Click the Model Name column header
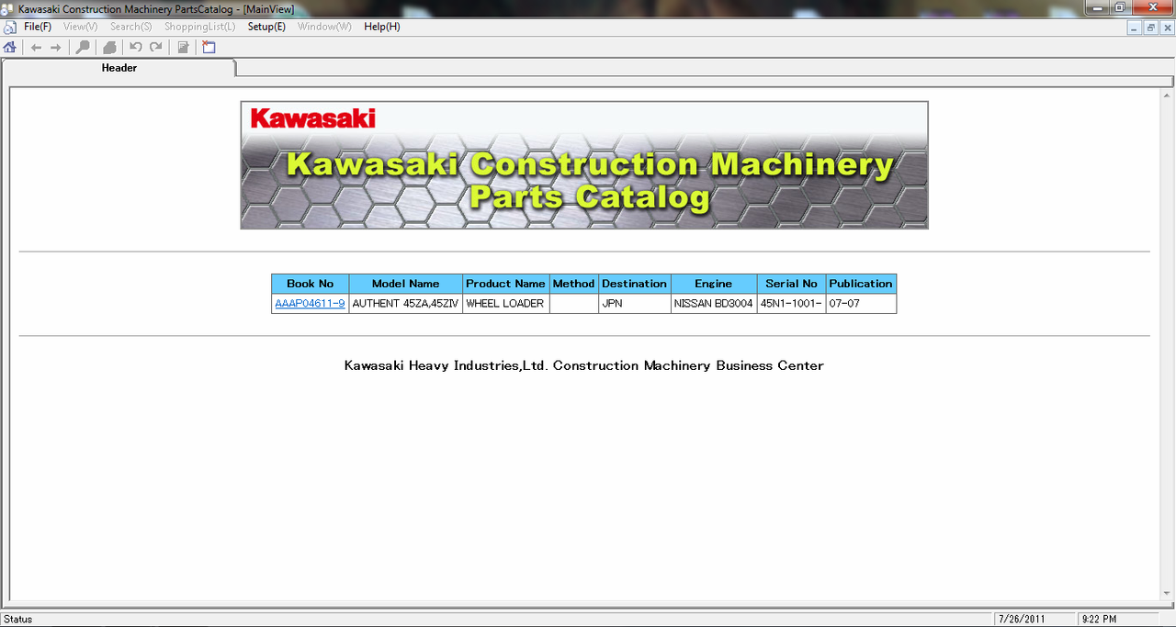 pyautogui.click(x=405, y=284)
